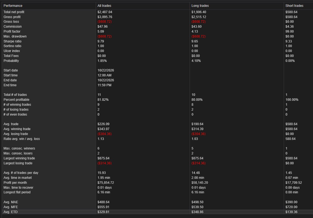
Task: Select the $488.64 average MAE value
Action: pos(103,202)
